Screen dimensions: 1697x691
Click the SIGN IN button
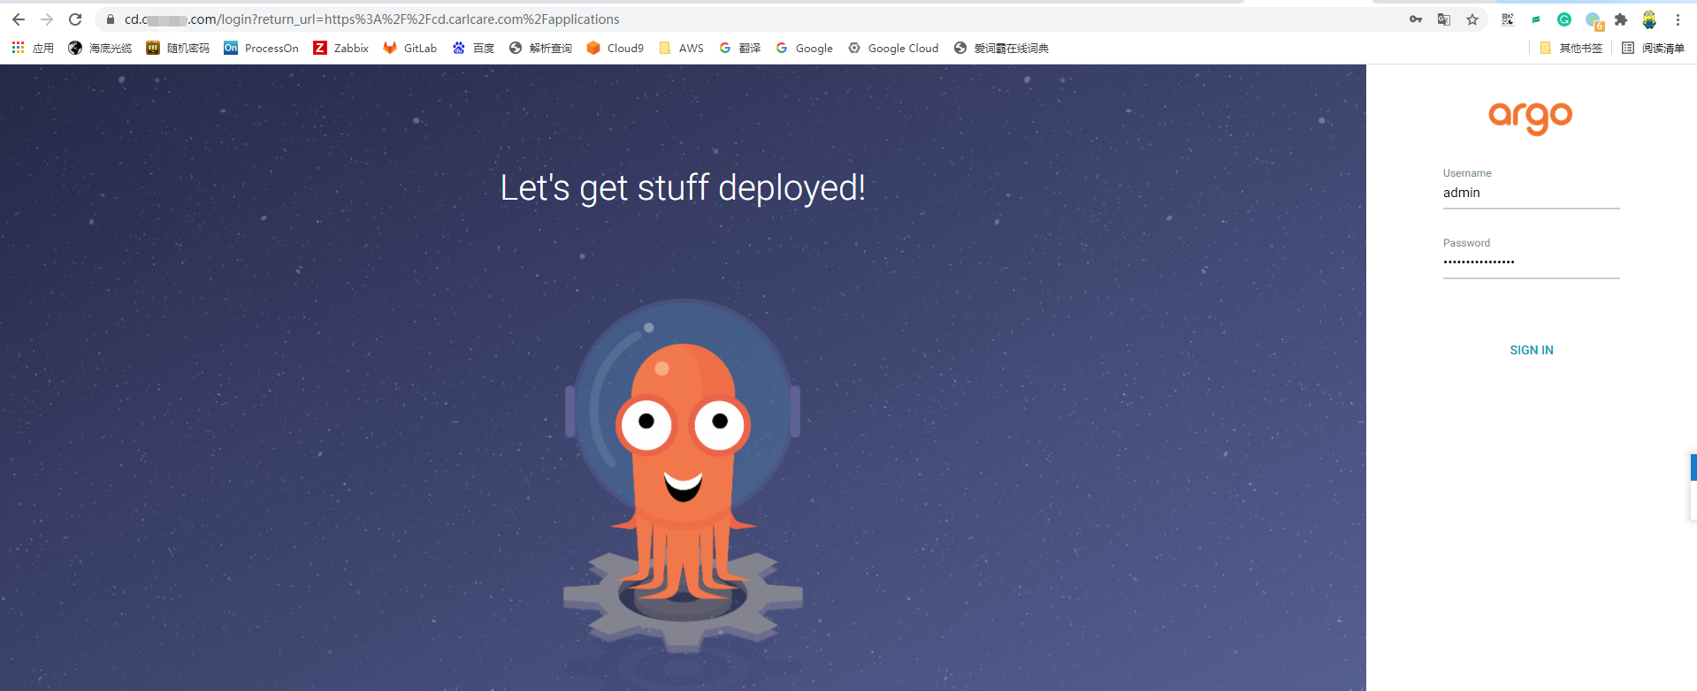1531,350
